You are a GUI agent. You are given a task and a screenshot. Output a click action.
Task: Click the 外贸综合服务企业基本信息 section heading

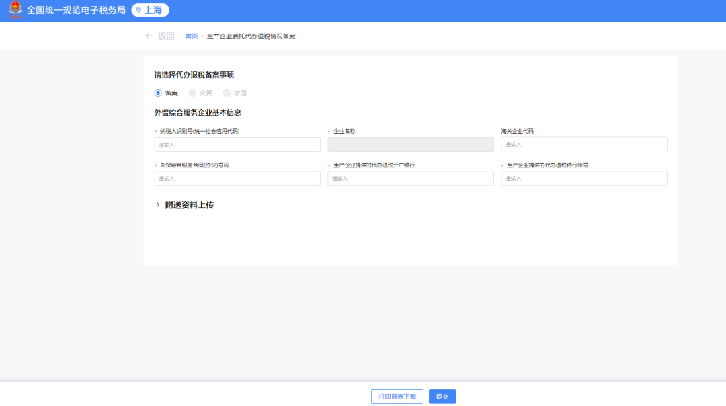pos(198,112)
